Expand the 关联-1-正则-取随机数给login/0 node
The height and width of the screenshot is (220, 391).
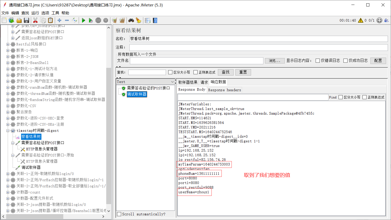(x=8, y=174)
